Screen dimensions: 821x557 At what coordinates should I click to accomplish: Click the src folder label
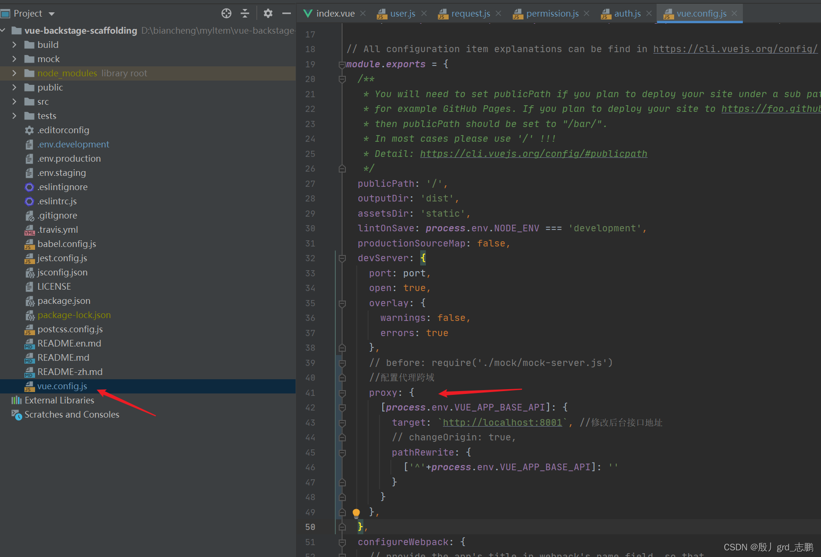click(43, 101)
